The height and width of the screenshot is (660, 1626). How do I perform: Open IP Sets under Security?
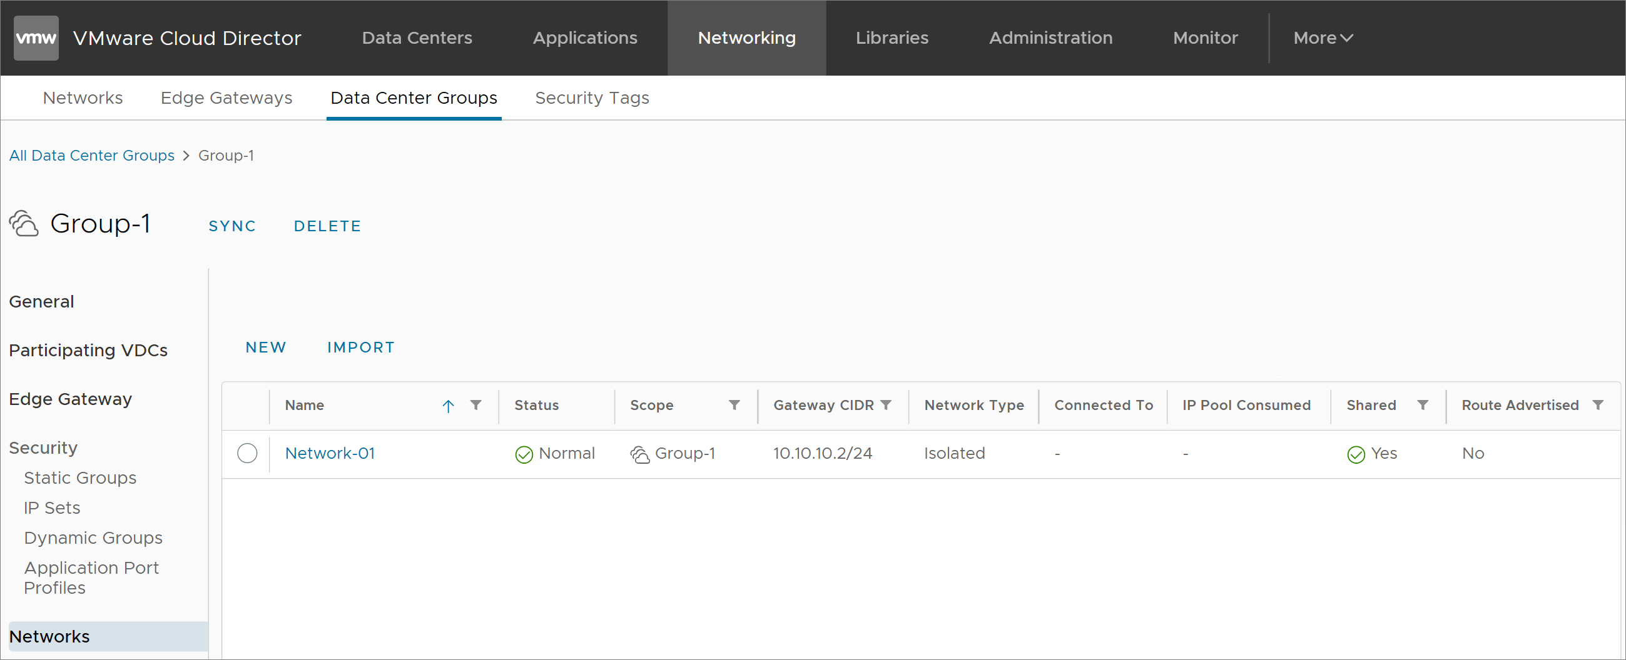[53, 508]
